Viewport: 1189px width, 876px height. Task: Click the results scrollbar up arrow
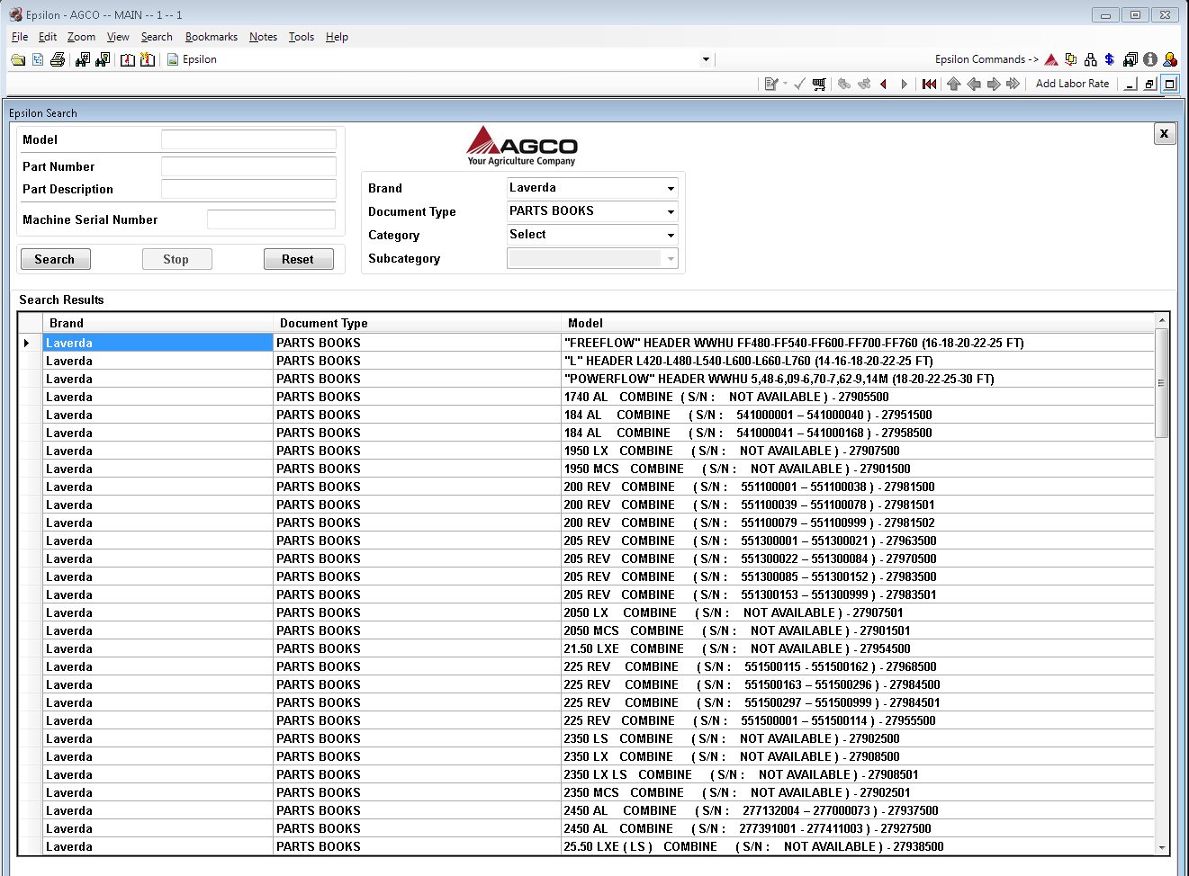click(x=1161, y=320)
